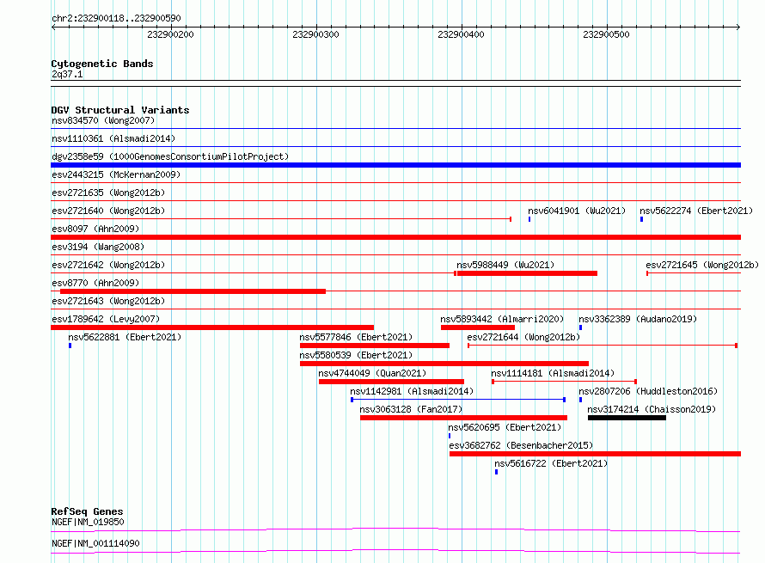Image resolution: width=765 pixels, height=563 pixels.
Task: Click the blue marker under nsv3362389
Action: coord(580,327)
